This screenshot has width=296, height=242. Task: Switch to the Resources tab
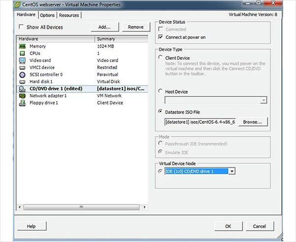(x=69, y=15)
